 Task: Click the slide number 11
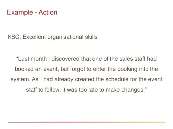pos(162,125)
